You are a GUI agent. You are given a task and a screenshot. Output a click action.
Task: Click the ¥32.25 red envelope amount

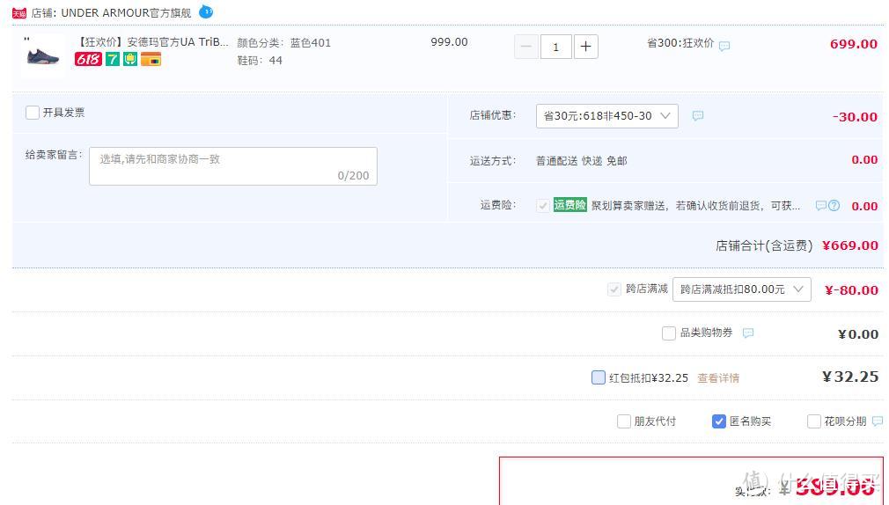[850, 377]
